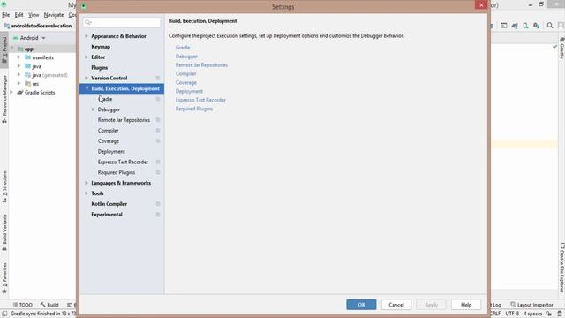Collapse the Build, Execution, Deployment category

[x=87, y=88]
